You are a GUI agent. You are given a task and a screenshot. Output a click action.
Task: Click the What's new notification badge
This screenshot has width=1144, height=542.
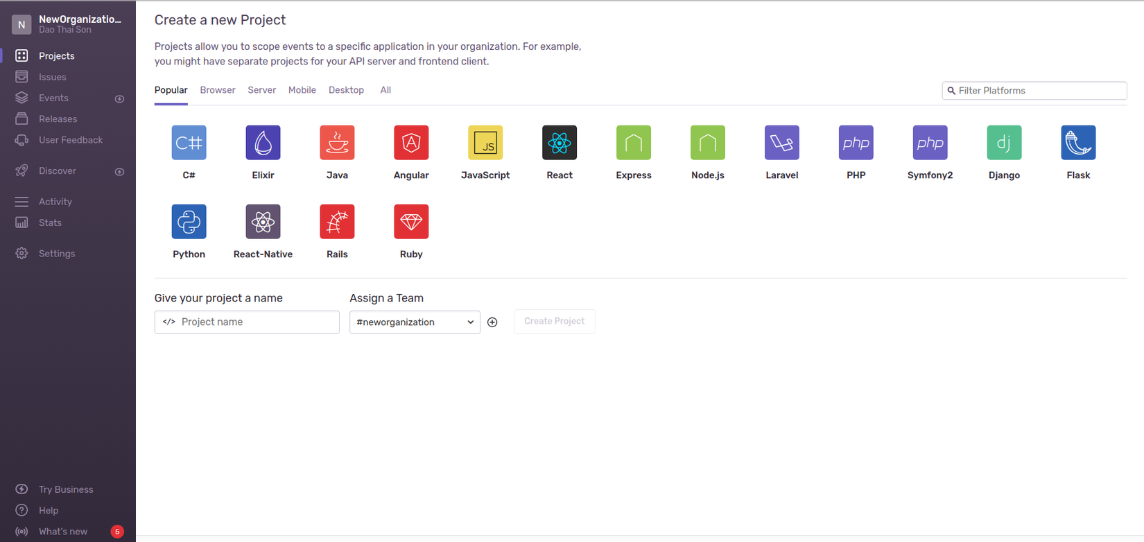(117, 532)
